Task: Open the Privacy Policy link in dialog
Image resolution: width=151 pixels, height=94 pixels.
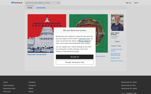Action: [84, 41]
